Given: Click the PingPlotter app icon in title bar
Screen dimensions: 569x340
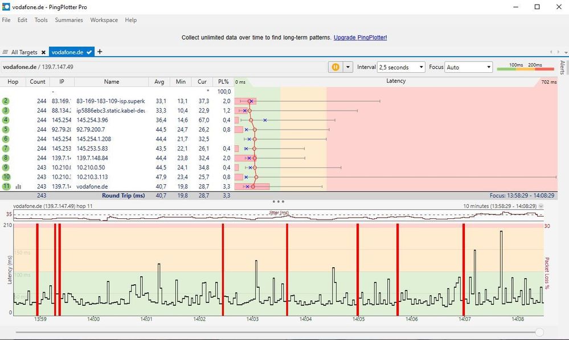Looking at the screenshot, I should click(6, 7).
